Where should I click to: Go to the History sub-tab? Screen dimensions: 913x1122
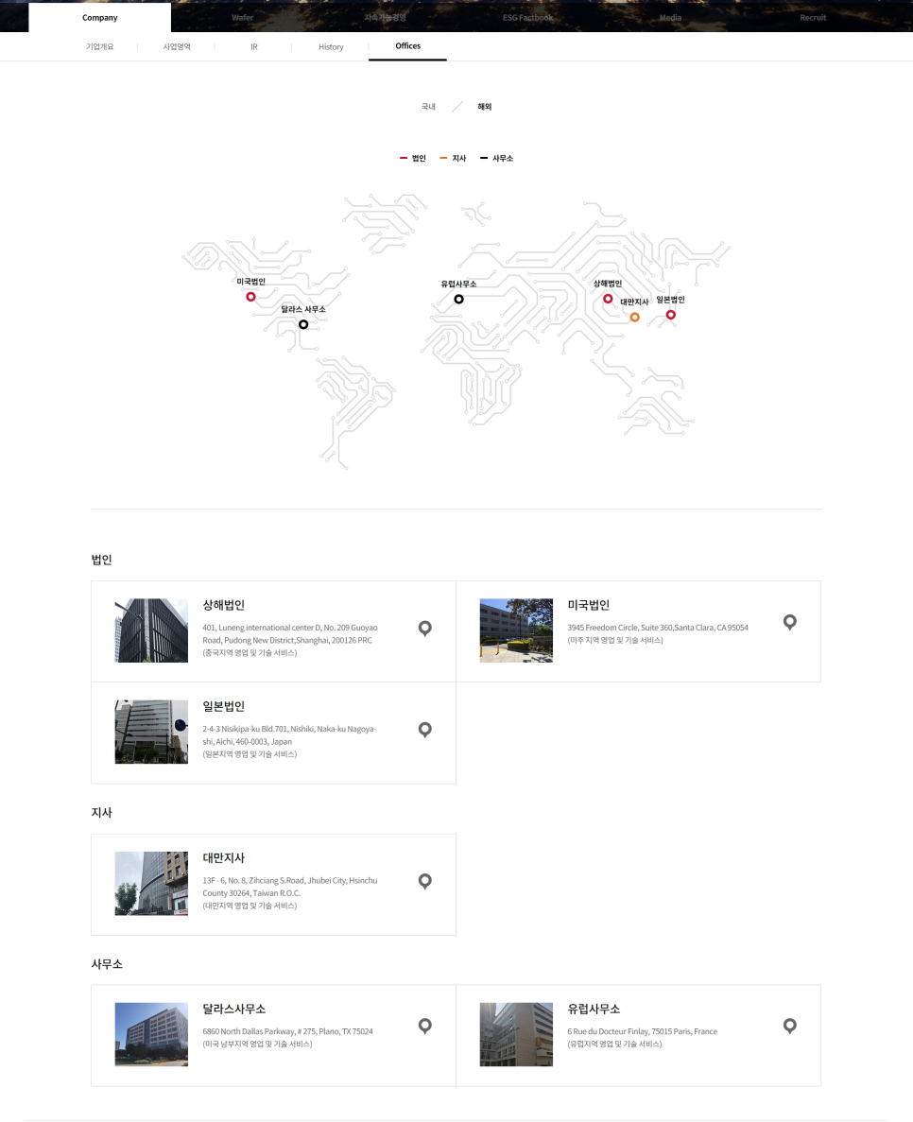tap(331, 46)
